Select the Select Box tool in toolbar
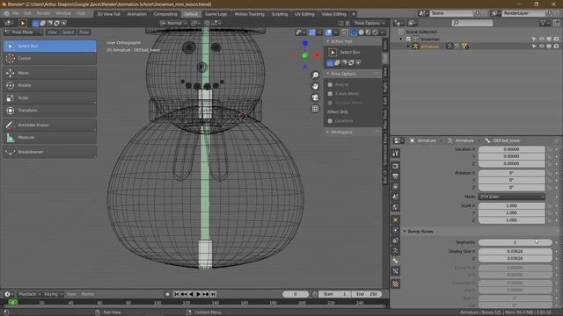563x316 pixels. point(49,46)
